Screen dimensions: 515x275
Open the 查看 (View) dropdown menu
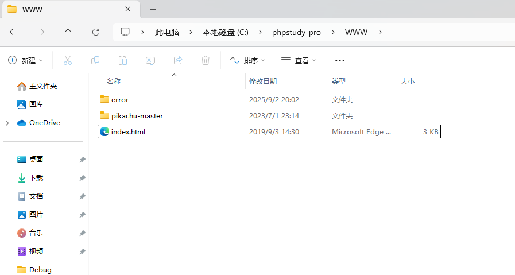(299, 60)
